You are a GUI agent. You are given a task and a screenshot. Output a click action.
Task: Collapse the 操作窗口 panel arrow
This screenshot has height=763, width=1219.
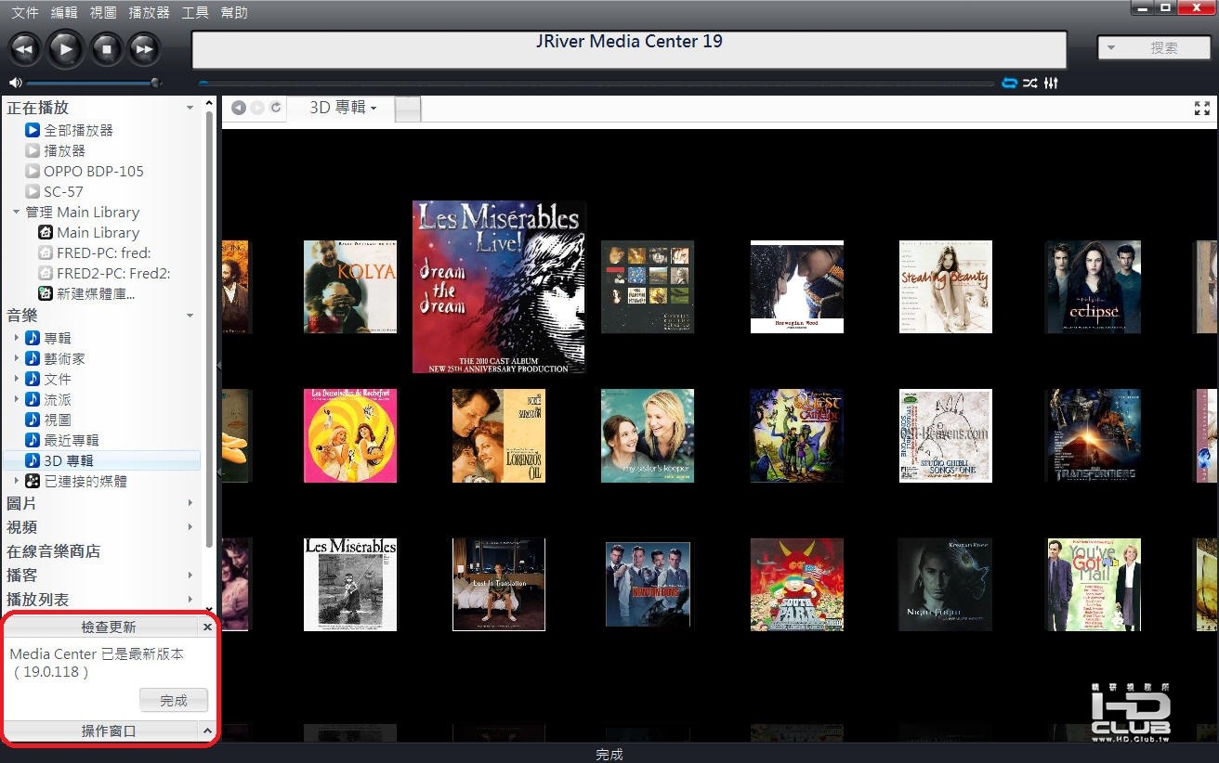point(207,731)
